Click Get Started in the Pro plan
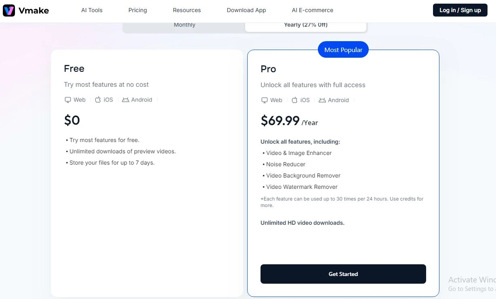This screenshot has width=496, height=299. pos(343,274)
